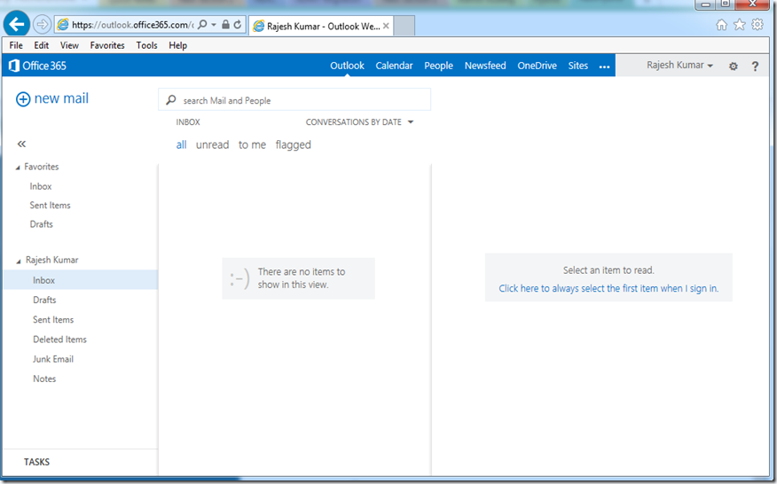This screenshot has width=777, height=484.
Task: Open the File menu
Action: click(x=16, y=45)
